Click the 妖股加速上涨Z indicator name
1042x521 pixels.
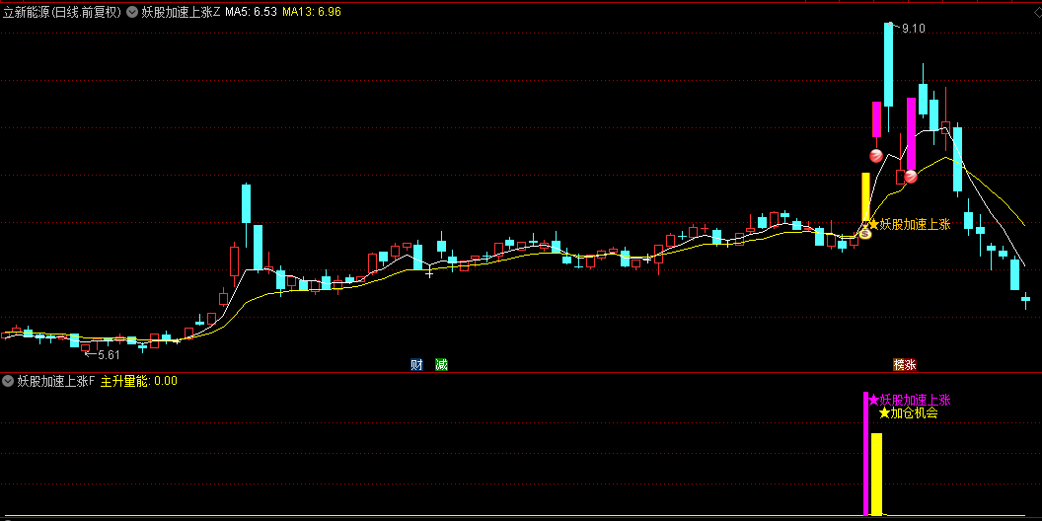(181, 11)
